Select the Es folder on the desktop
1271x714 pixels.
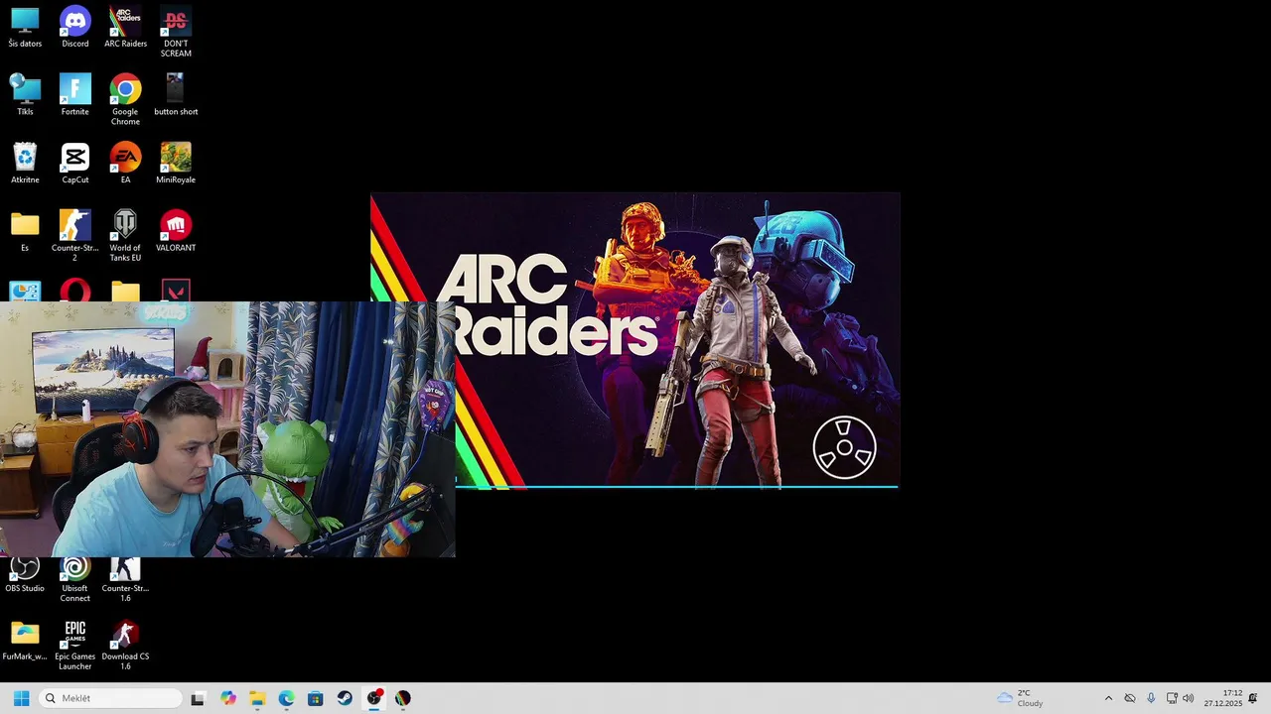[25, 231]
